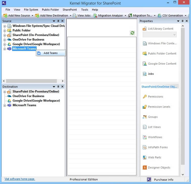The width and height of the screenshot is (191, 184).
Task: Open the View menu
Action: 17,10
